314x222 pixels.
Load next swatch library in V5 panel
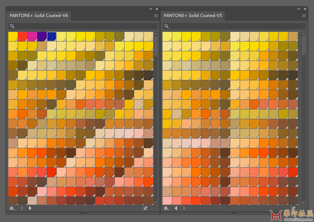tap(184, 208)
